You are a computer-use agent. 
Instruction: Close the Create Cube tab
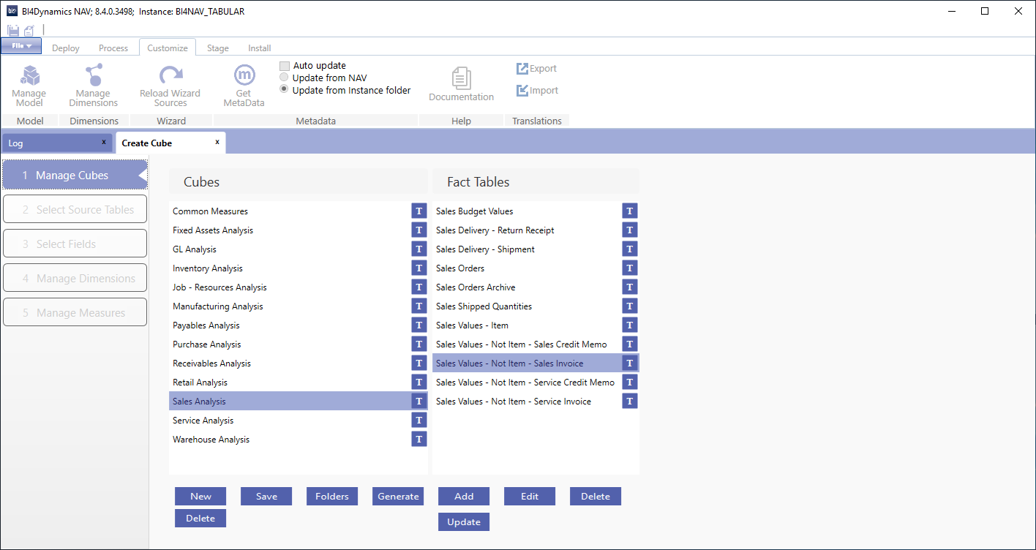[217, 142]
